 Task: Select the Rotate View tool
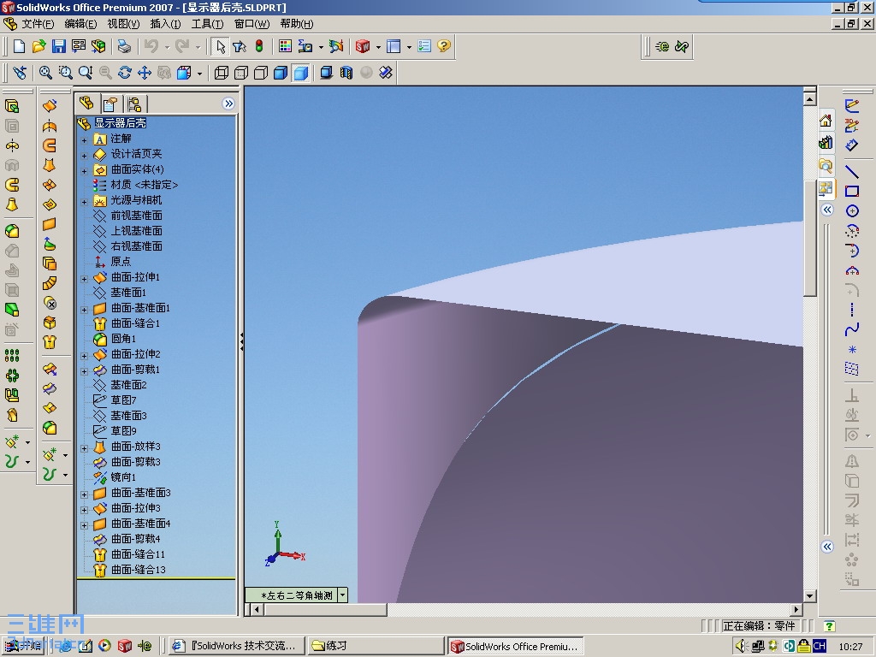[125, 73]
